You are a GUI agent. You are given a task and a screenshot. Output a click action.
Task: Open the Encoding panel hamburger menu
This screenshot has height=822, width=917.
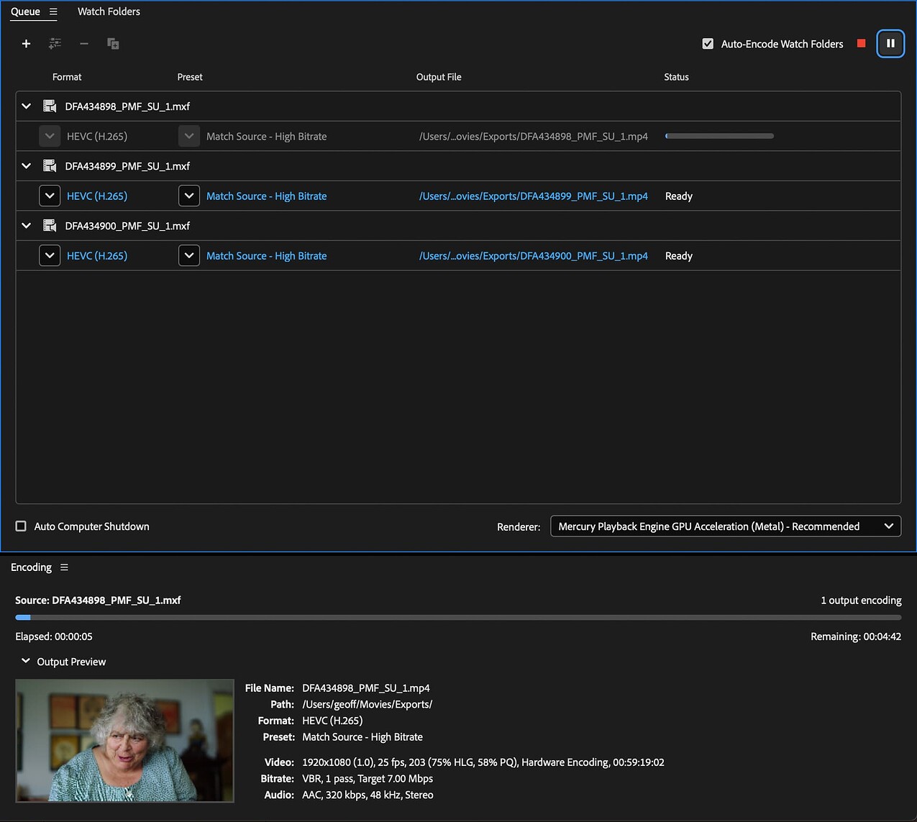tap(64, 567)
